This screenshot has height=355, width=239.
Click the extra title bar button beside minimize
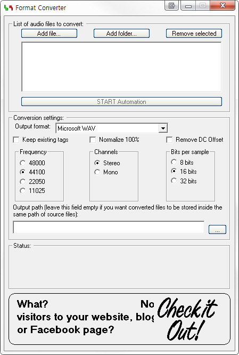171,6
